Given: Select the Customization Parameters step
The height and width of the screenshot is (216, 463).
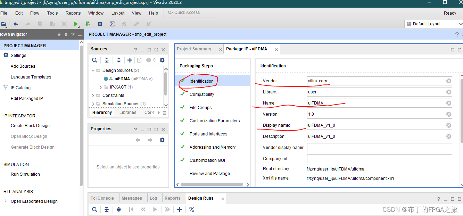Looking at the screenshot, I should [x=215, y=121].
